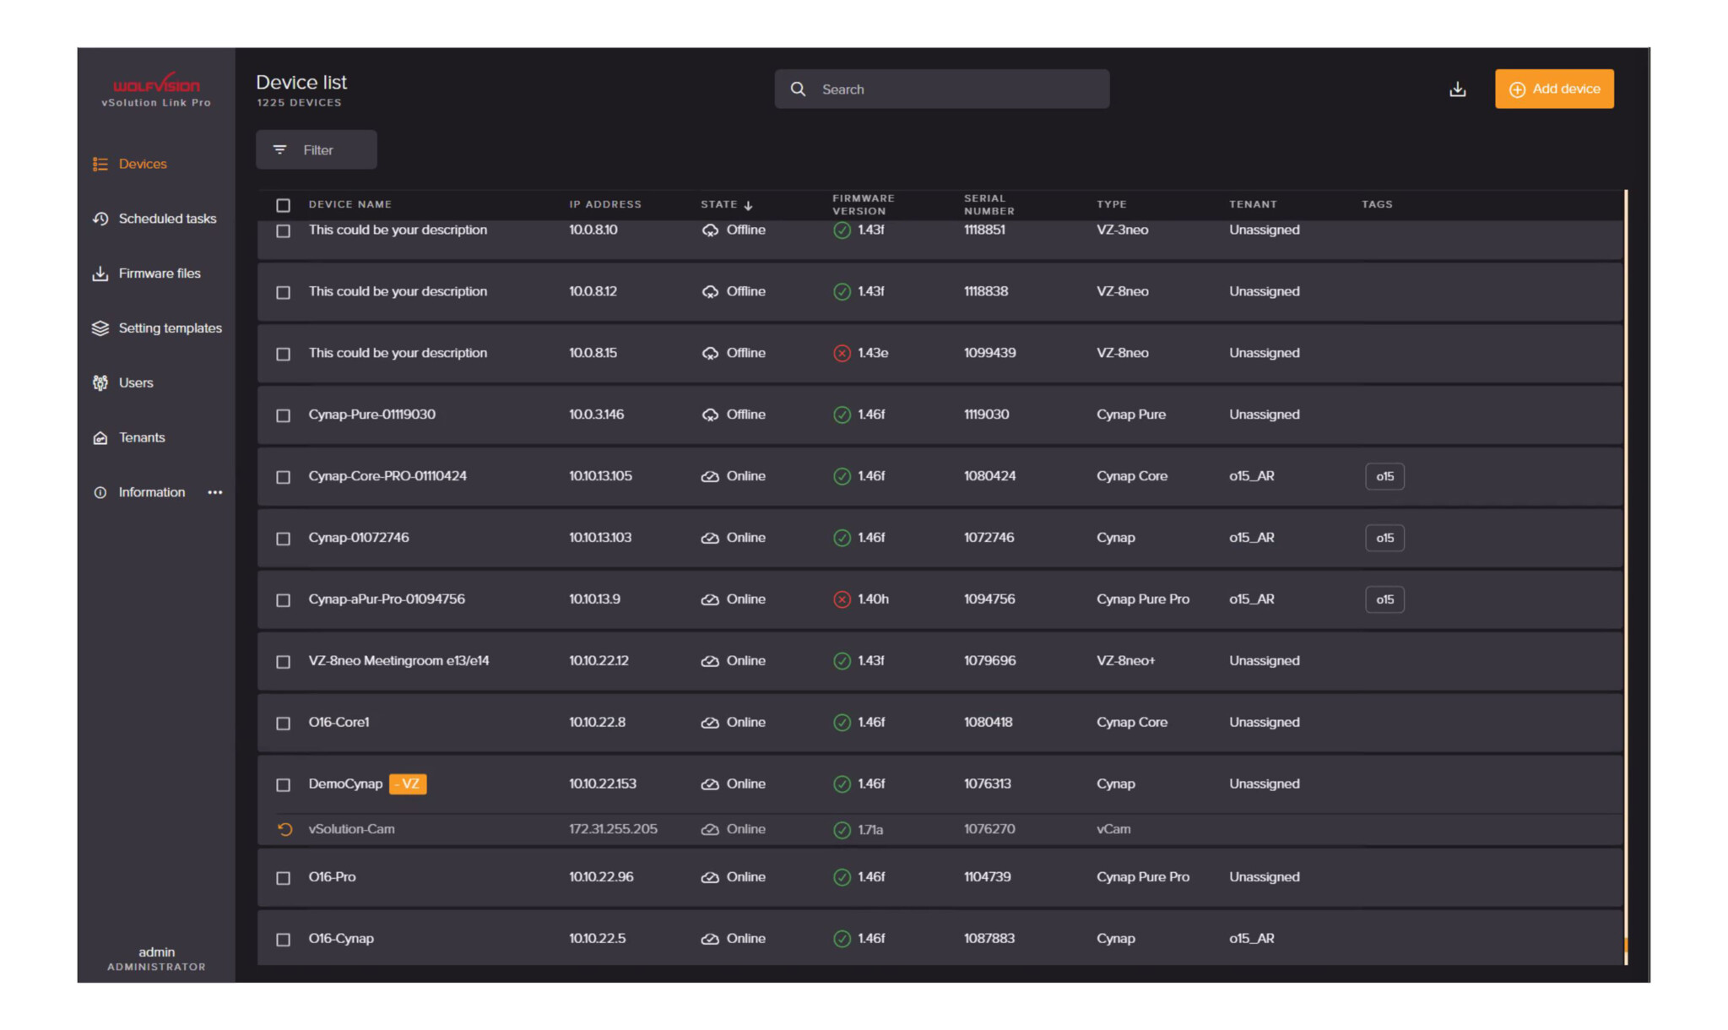Select Cynap-01072746 checkbox
This screenshot has width=1728, height=1030.
point(284,539)
